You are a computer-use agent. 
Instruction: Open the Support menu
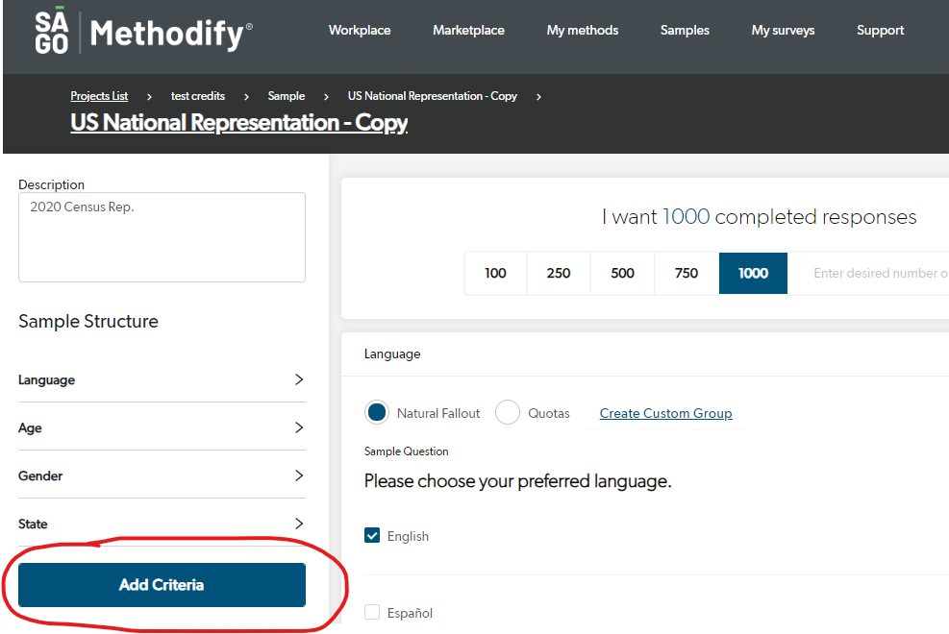[x=880, y=31]
